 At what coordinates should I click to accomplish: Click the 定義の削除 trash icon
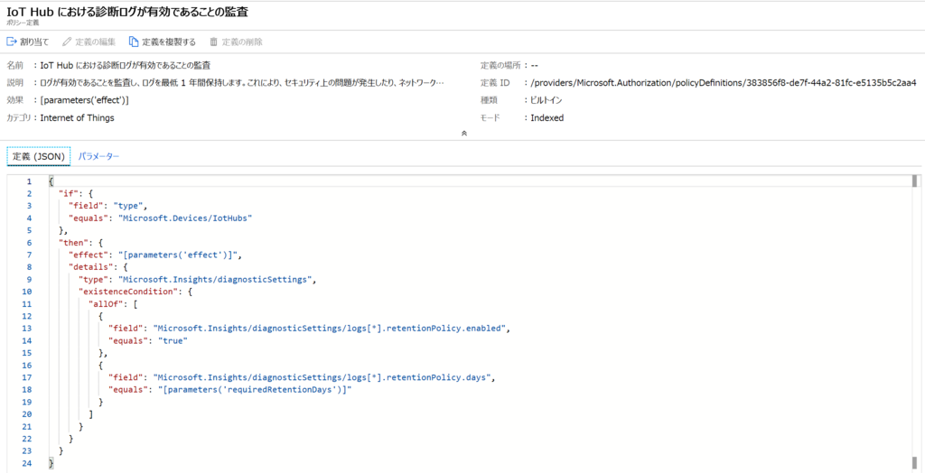[213, 42]
